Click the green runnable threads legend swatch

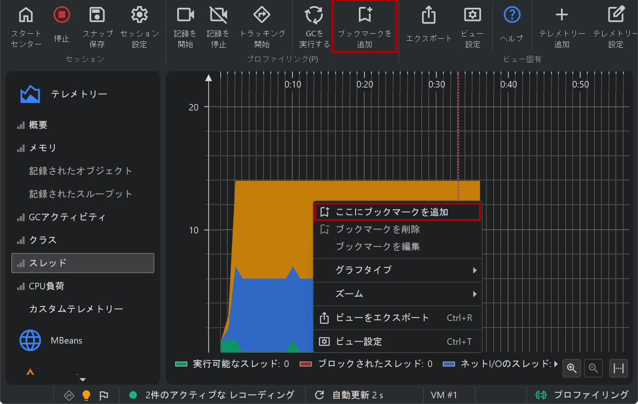click(181, 364)
